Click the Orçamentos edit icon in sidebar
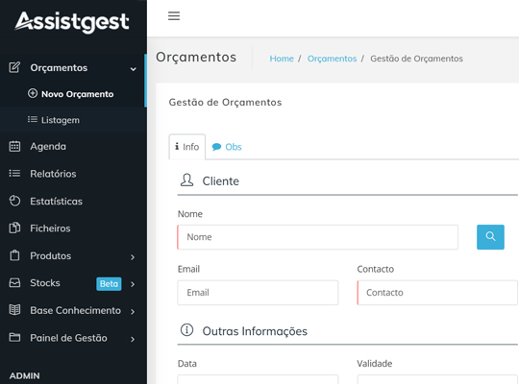 pos(14,67)
